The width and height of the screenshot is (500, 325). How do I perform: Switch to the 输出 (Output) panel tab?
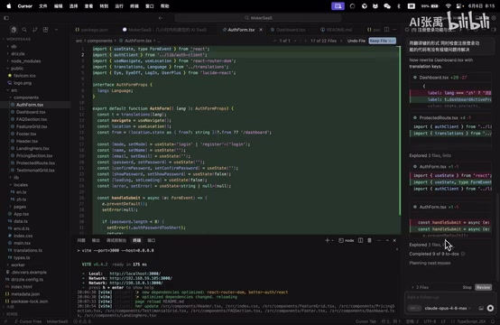point(96,240)
